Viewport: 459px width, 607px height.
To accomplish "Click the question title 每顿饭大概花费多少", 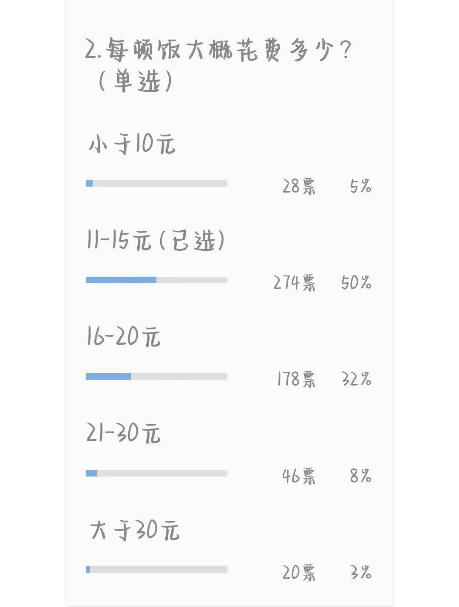I will (218, 51).
